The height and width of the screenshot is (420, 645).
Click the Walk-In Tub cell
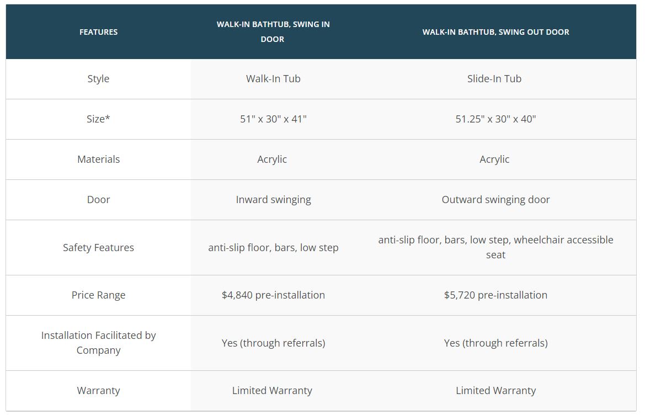pyautogui.click(x=273, y=78)
